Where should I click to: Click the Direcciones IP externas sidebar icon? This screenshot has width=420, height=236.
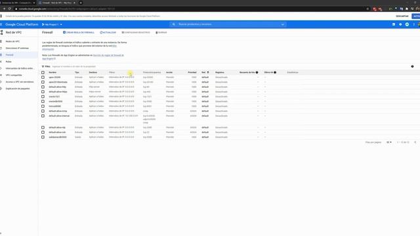point(1,48)
